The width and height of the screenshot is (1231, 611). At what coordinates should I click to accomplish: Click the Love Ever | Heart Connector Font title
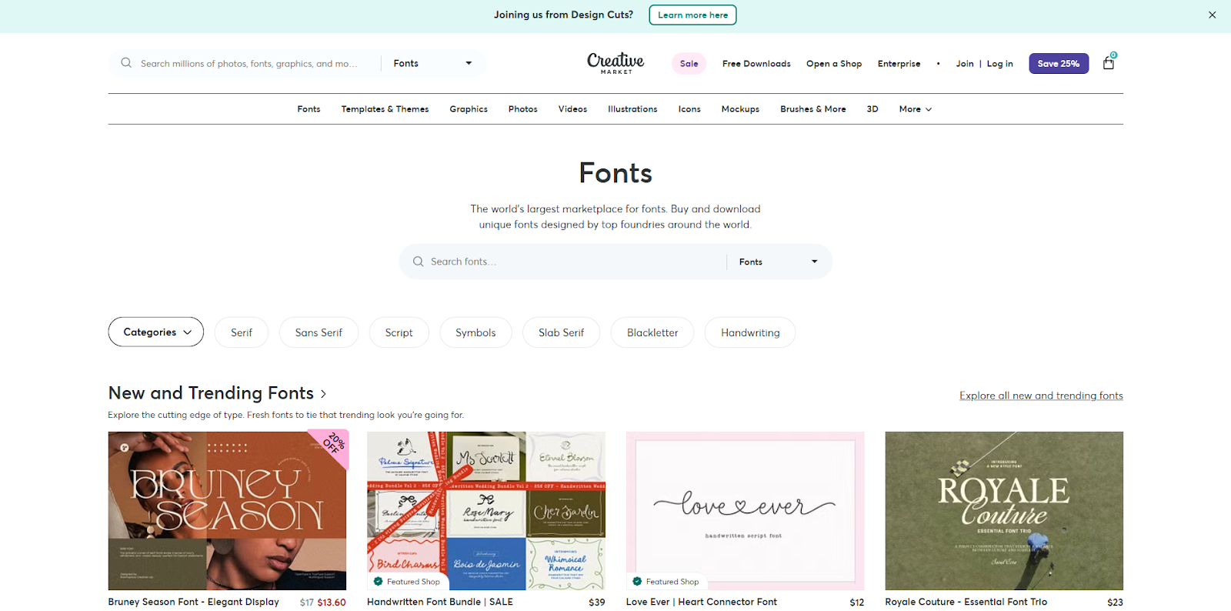(x=702, y=602)
